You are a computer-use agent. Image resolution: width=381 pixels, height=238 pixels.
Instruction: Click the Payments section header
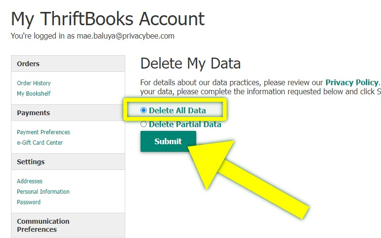point(33,113)
